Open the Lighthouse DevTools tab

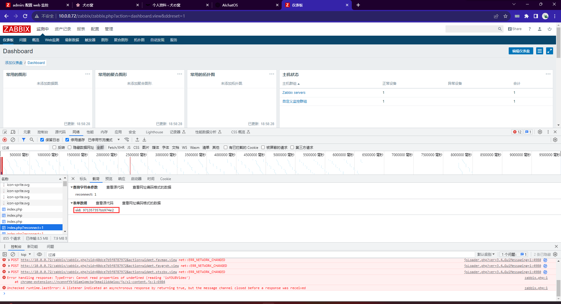(x=155, y=132)
